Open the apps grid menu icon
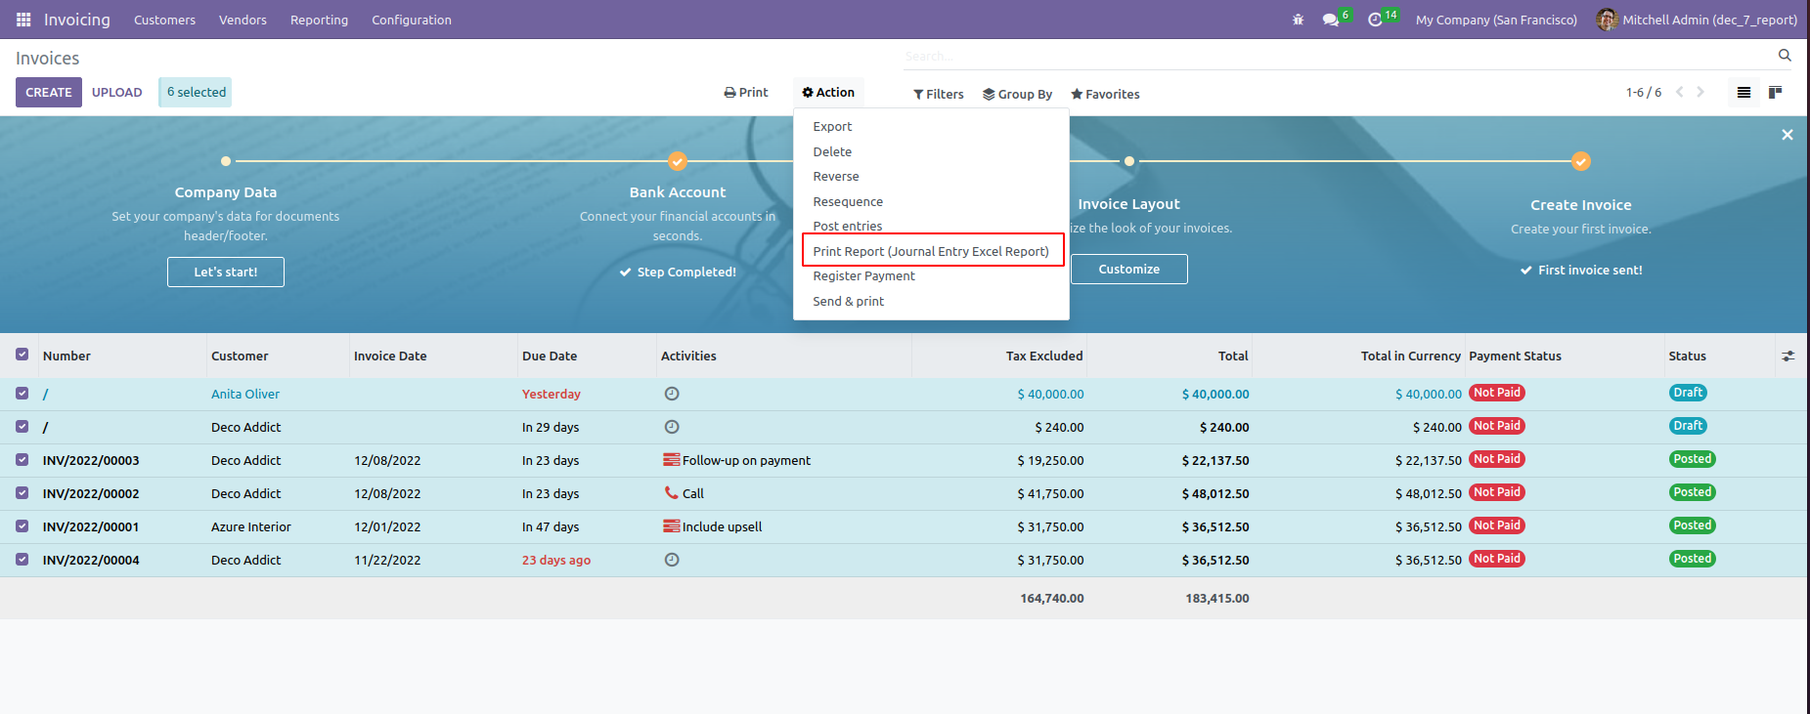Screen dimensions: 1810x714 [x=23, y=20]
